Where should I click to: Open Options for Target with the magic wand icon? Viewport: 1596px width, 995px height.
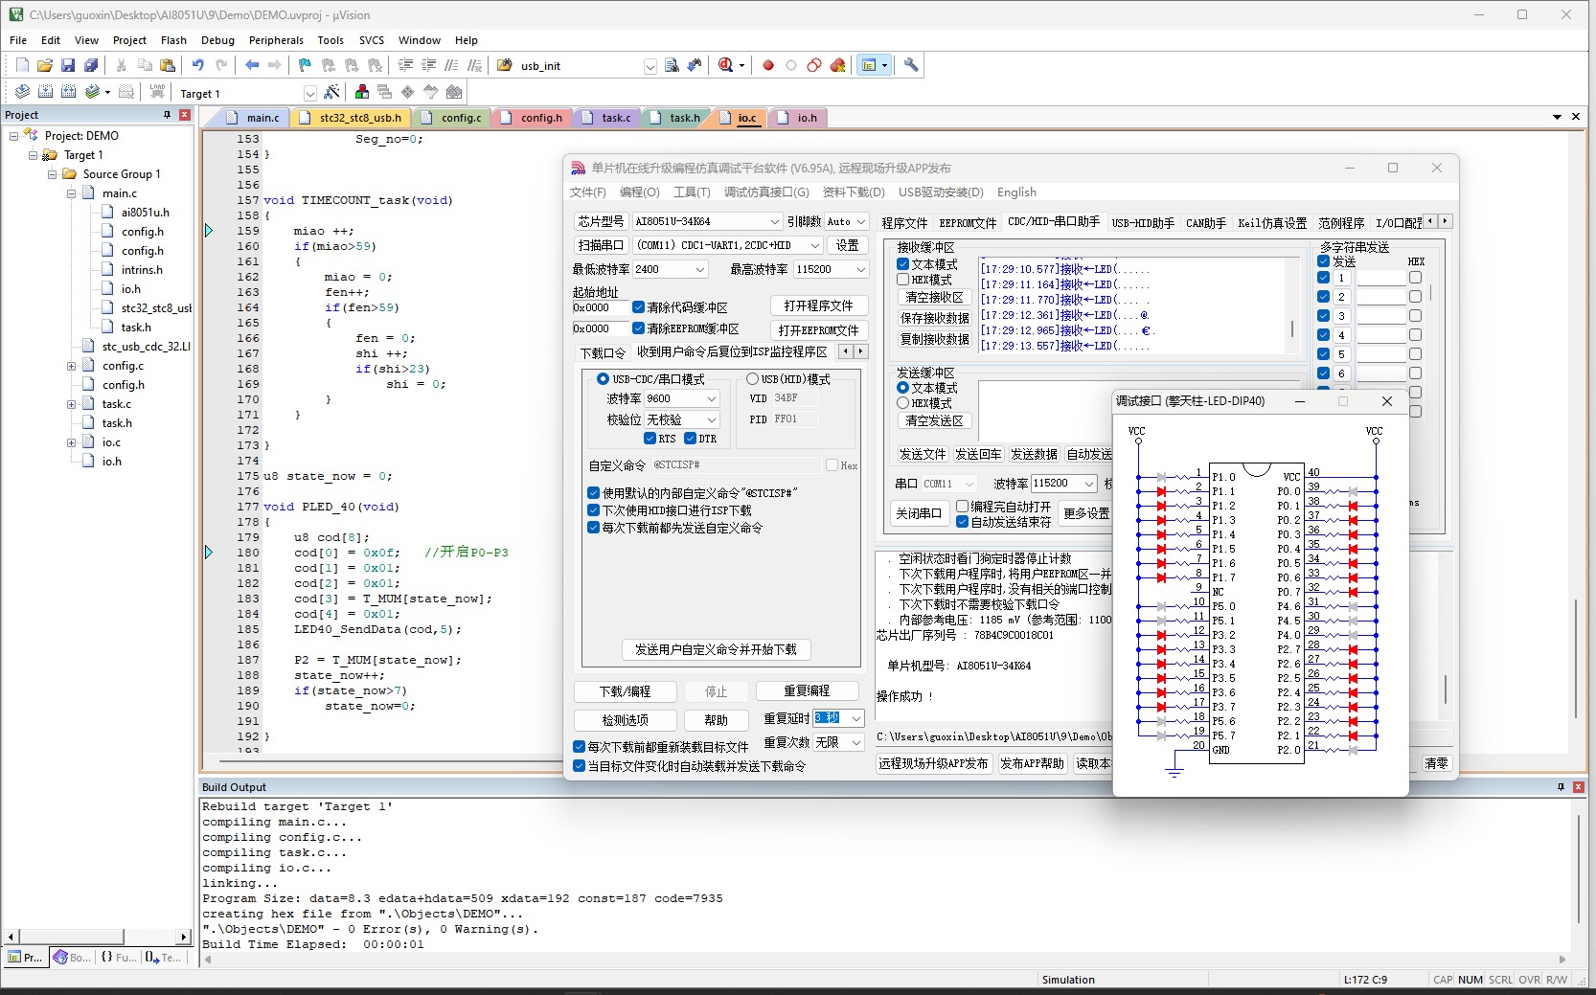331,92
